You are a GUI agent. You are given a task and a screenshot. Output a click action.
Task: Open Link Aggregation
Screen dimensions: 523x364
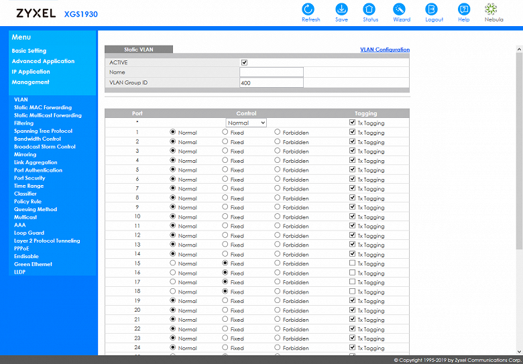point(36,162)
